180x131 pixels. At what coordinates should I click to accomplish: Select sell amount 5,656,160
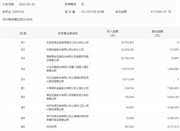(x=173, y=97)
